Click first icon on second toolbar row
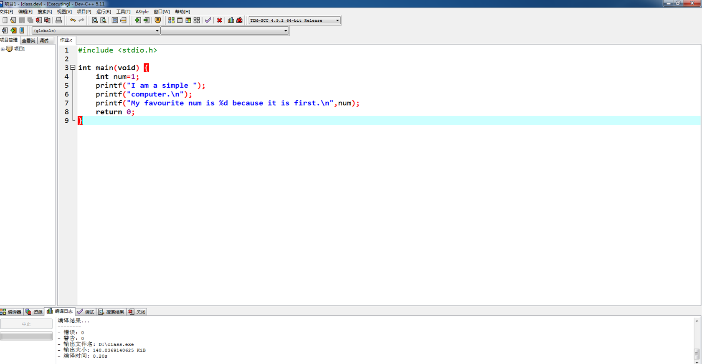Image resolution: width=702 pixels, height=364 pixels. point(5,30)
